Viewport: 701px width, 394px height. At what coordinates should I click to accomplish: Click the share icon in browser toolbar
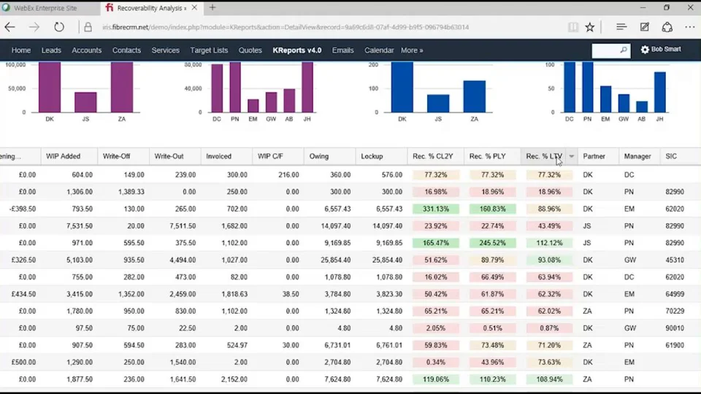[667, 27]
